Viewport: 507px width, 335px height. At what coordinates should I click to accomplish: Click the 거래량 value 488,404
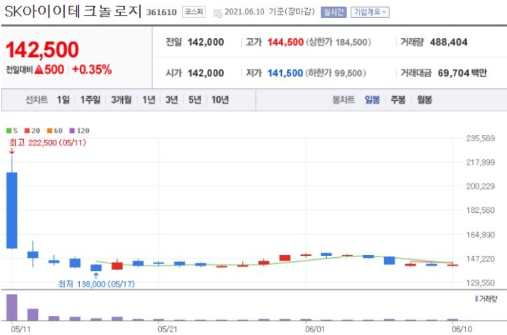[449, 42]
